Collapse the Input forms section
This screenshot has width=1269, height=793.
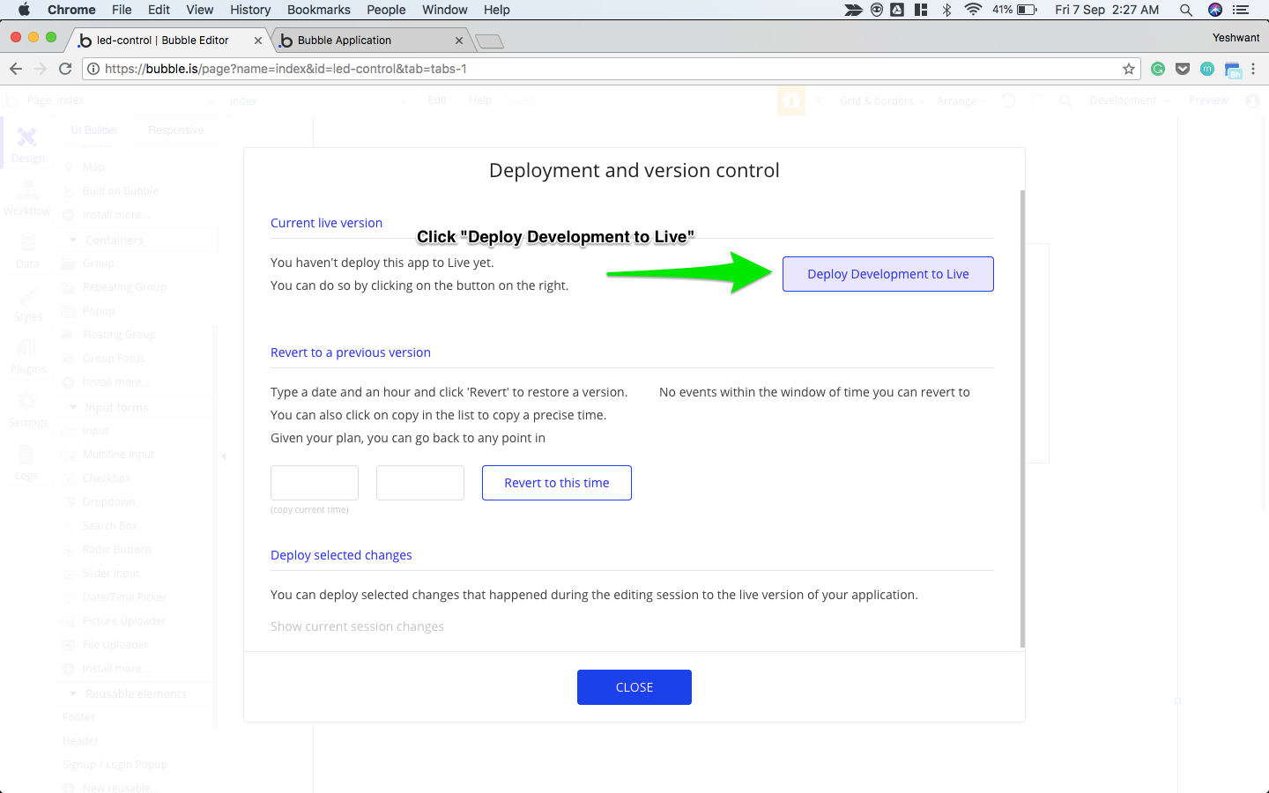coord(73,407)
